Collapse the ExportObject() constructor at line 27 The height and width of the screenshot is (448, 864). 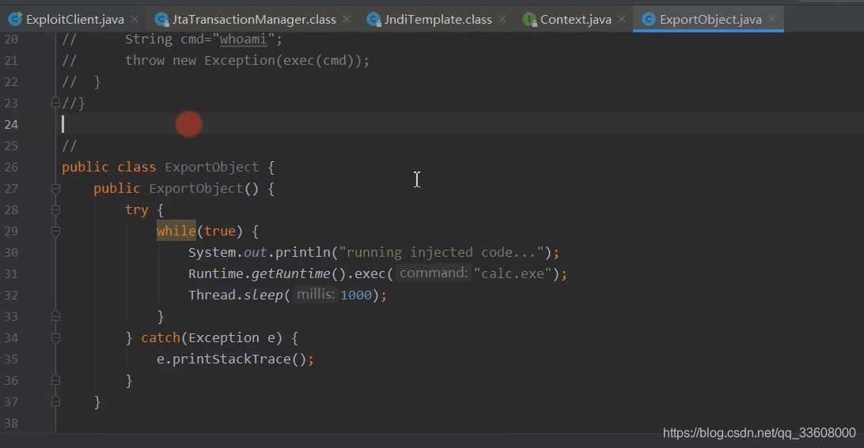pos(55,189)
